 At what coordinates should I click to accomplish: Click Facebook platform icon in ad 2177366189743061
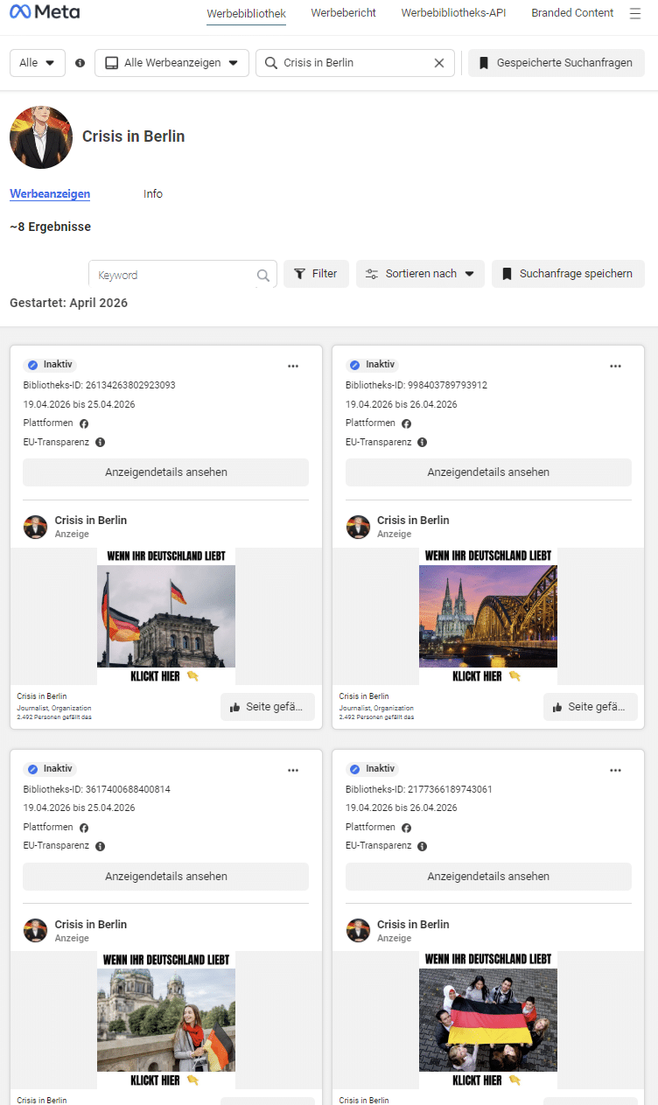click(x=406, y=828)
